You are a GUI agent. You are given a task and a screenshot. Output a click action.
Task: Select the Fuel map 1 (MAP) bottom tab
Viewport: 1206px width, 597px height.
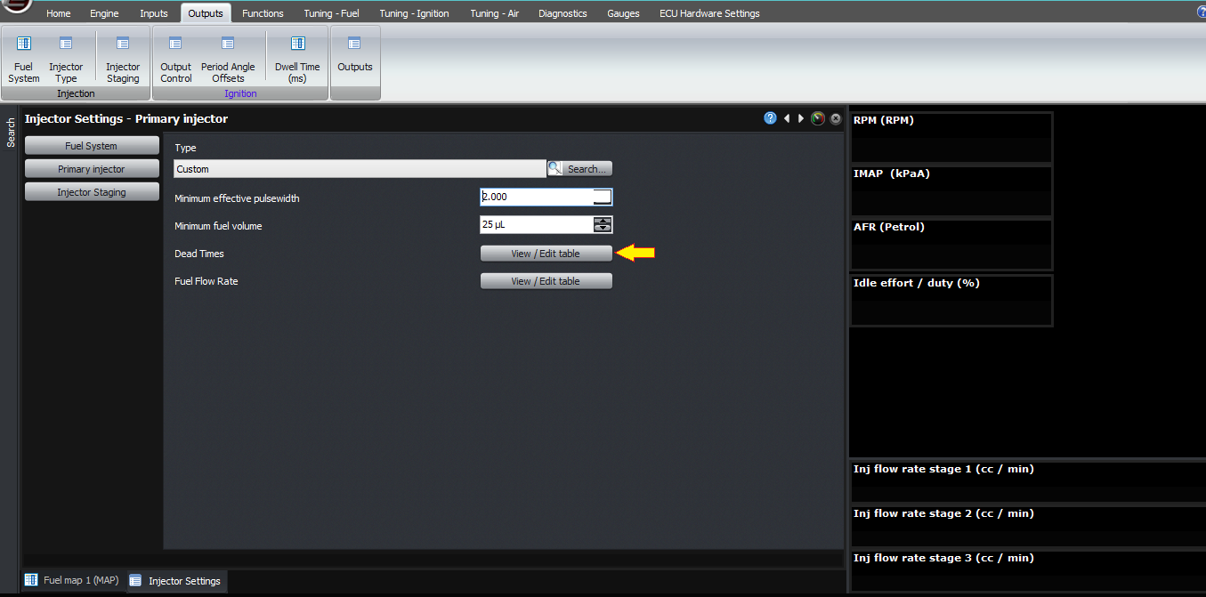(72, 580)
